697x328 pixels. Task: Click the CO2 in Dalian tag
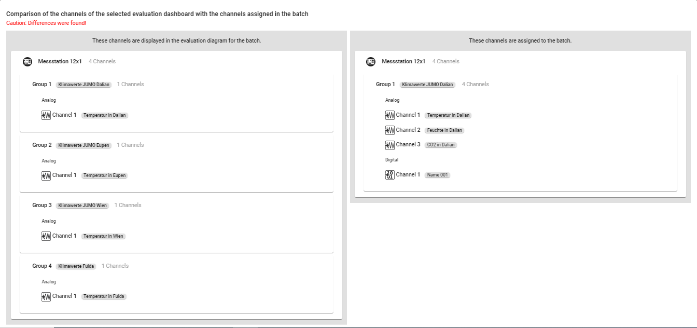point(440,145)
